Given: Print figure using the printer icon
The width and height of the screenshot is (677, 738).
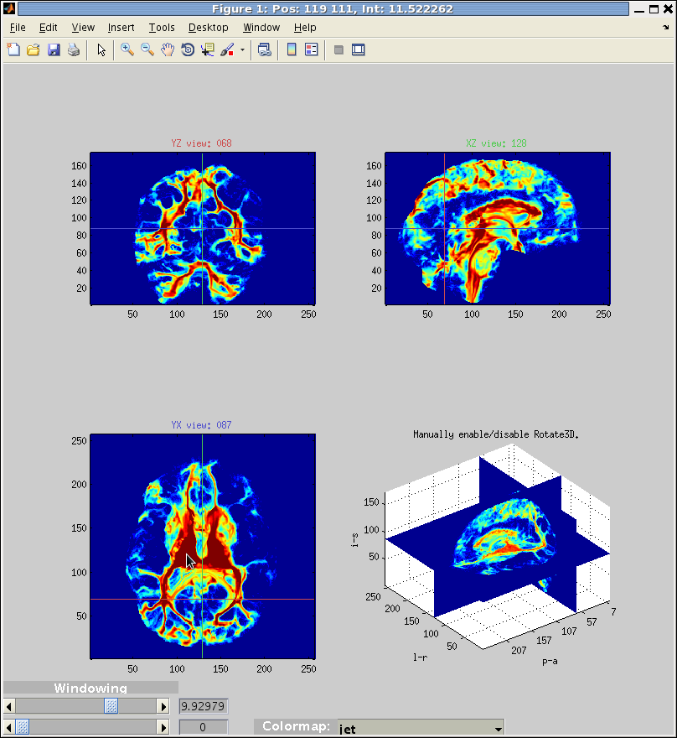Looking at the screenshot, I should (74, 49).
